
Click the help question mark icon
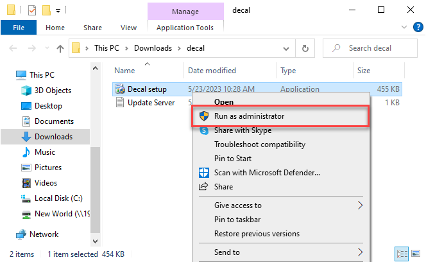[x=417, y=28]
